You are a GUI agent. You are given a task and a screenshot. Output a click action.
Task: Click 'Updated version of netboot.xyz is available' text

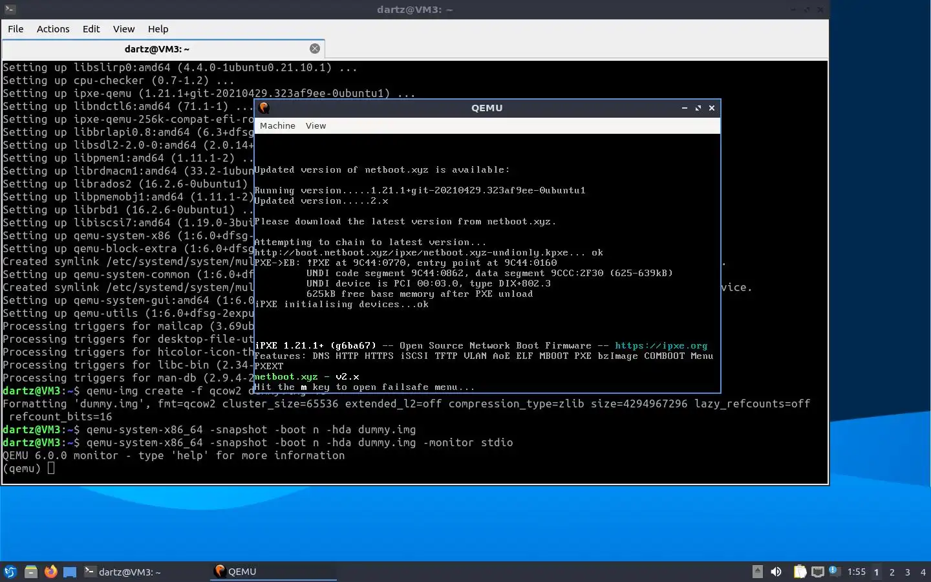(381, 170)
